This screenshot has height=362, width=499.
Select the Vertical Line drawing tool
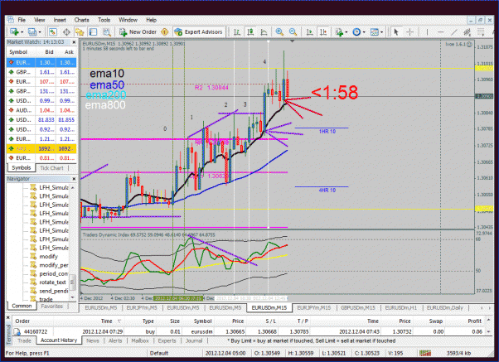427,31
